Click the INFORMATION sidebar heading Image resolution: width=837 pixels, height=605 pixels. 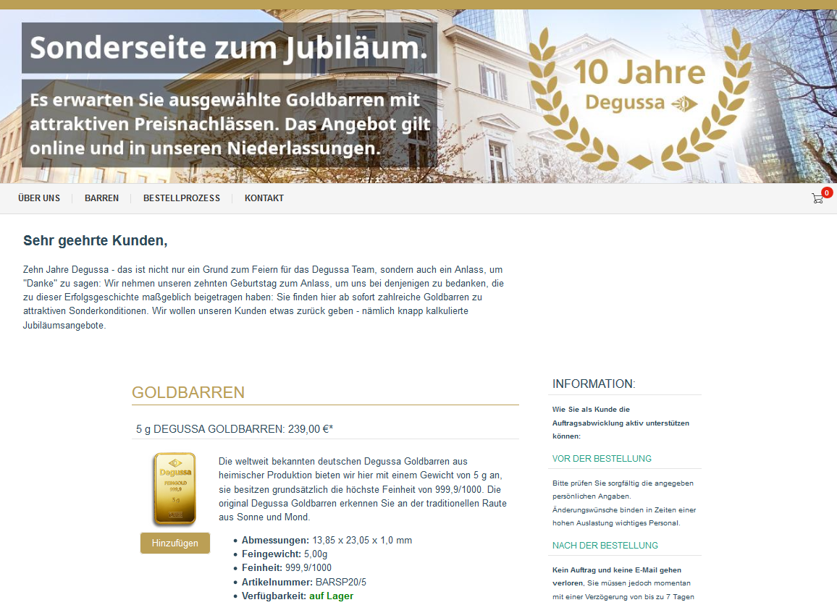point(594,384)
